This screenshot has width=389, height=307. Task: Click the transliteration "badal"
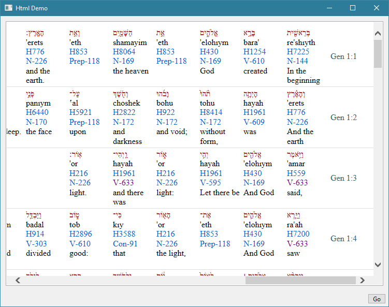click(35, 225)
